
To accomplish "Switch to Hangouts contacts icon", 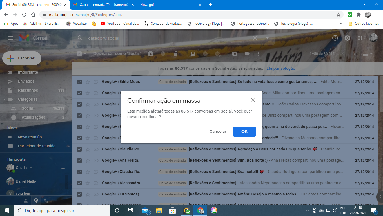I will pyautogui.click(x=26, y=201).
